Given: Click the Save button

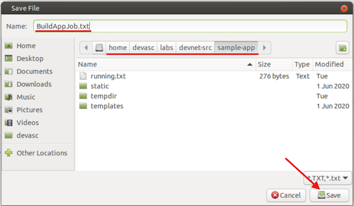Looking at the screenshot, I should [x=329, y=195].
